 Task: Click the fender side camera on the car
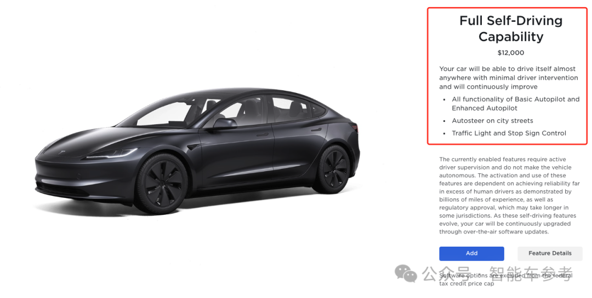192,147
